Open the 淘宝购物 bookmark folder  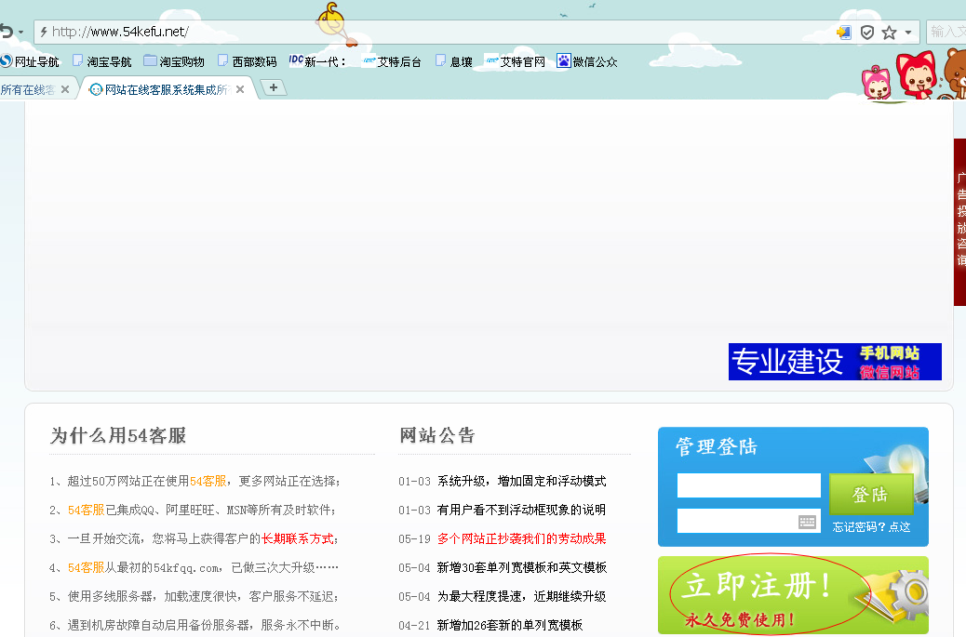(x=174, y=62)
